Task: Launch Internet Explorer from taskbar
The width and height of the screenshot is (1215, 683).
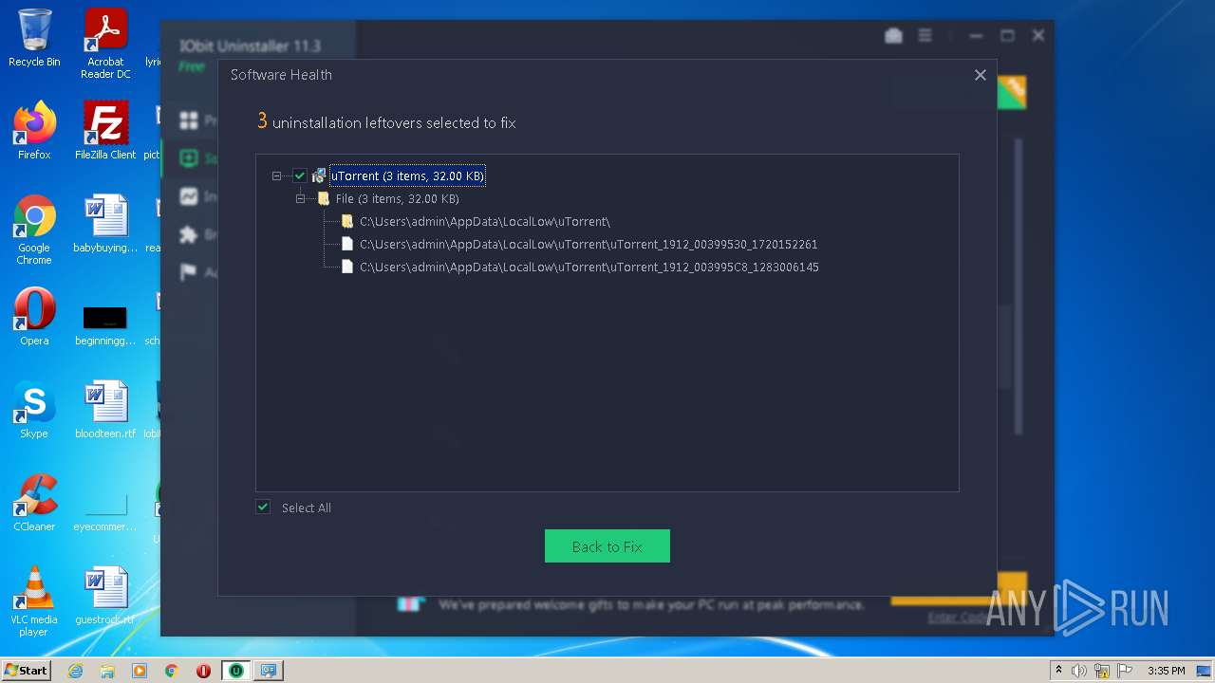Action: pos(76,671)
